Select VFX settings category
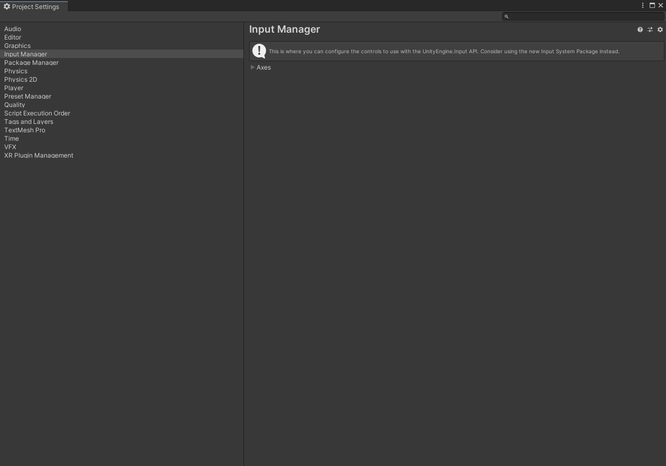The height and width of the screenshot is (466, 666). pos(122,147)
